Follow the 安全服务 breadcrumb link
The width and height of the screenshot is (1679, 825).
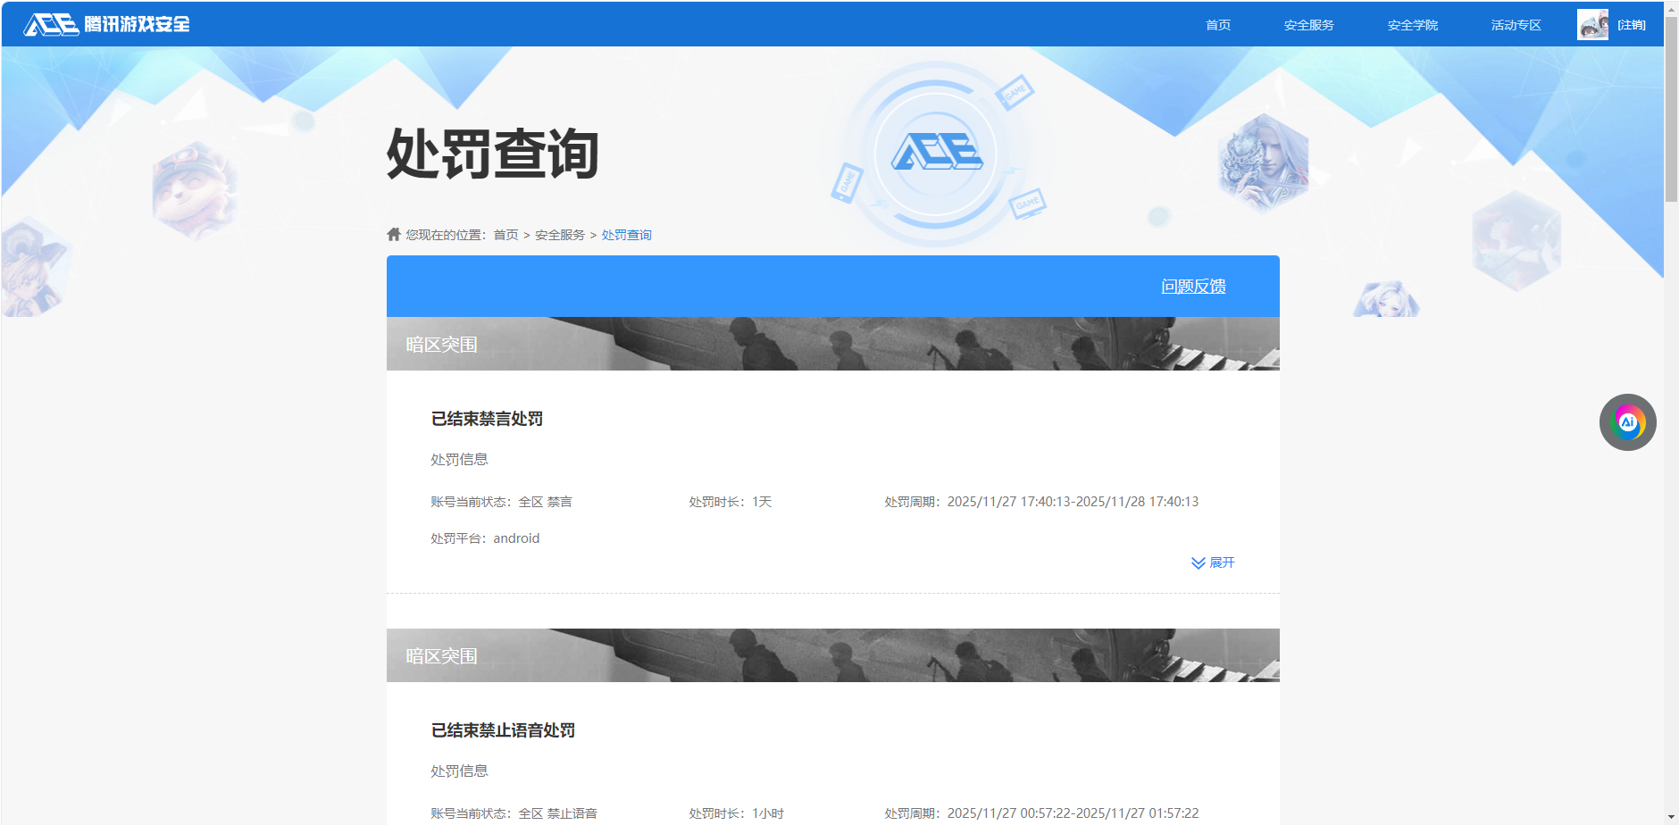558,234
